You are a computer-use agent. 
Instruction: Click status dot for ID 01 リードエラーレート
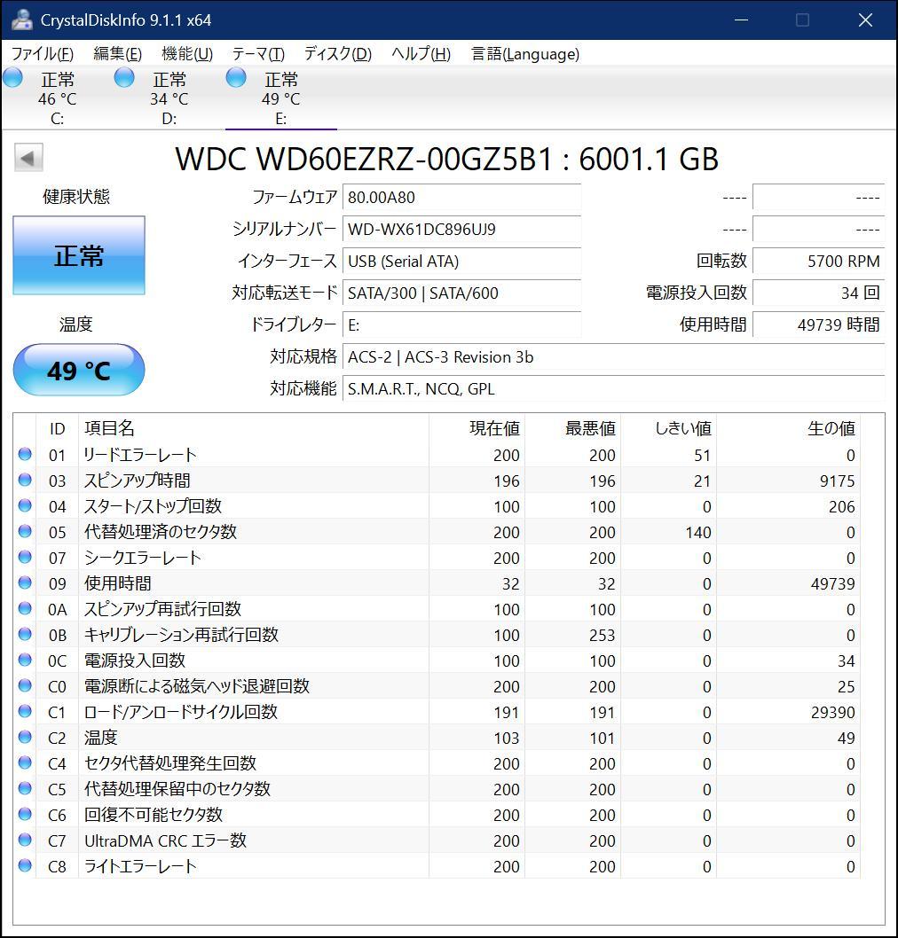tap(25, 454)
